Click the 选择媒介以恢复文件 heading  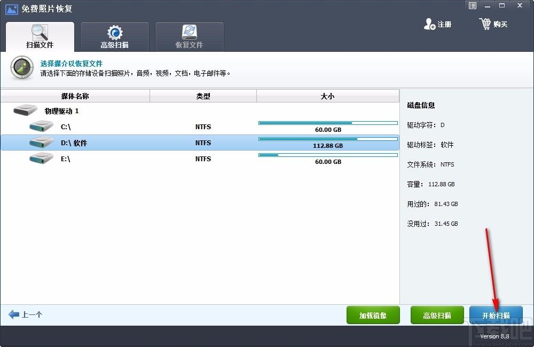pyautogui.click(x=72, y=64)
